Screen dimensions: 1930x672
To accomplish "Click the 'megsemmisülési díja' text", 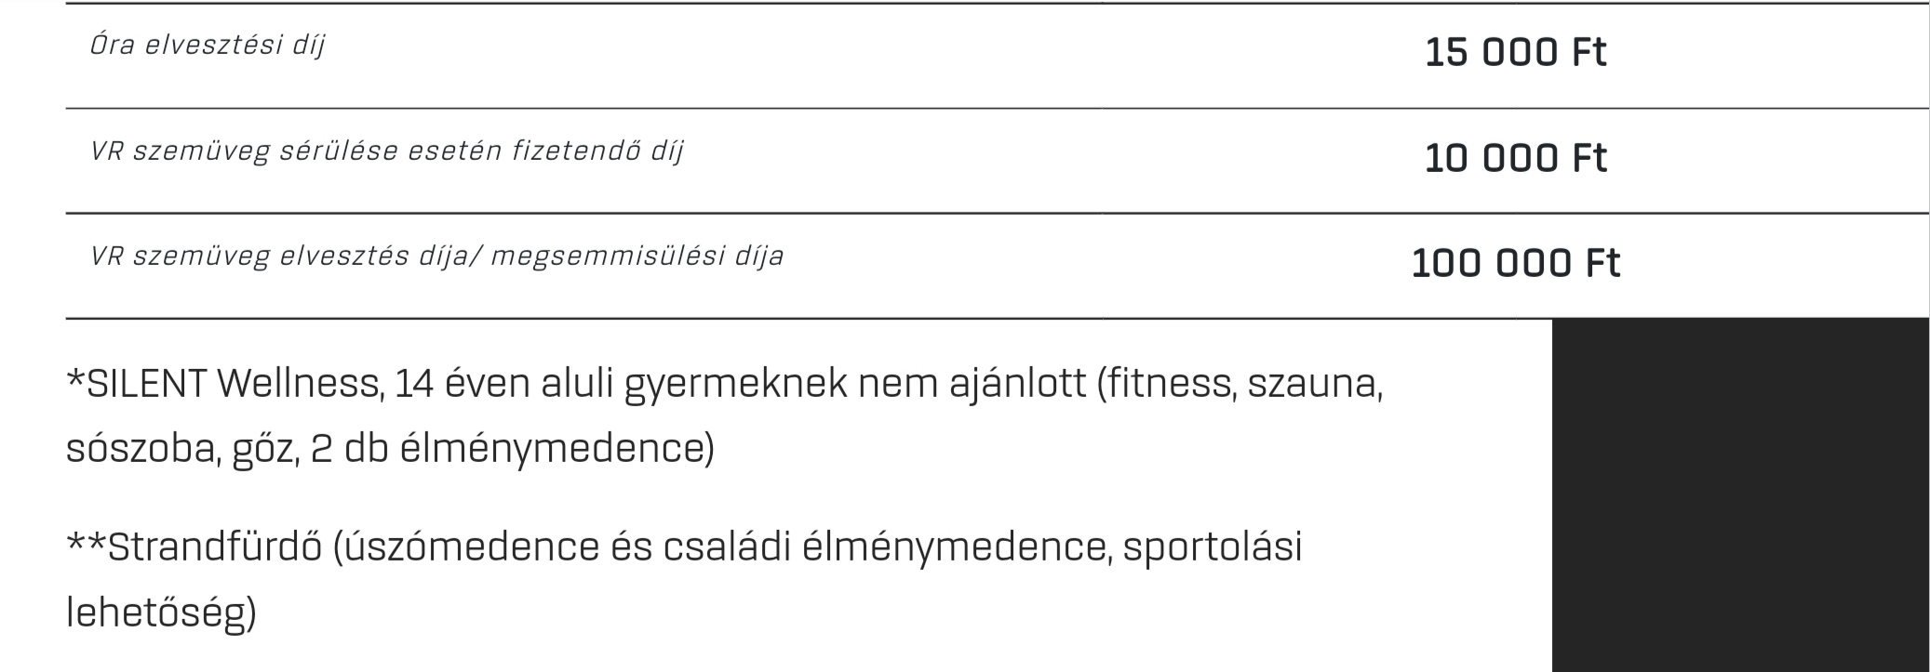I will click(637, 257).
